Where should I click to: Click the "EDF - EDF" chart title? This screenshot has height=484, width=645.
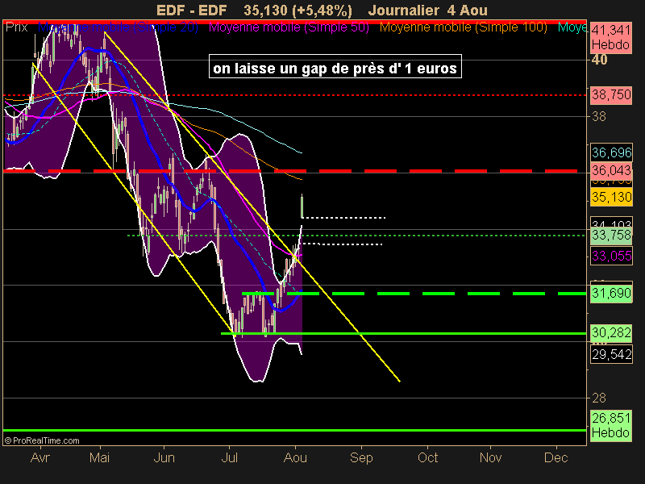click(x=192, y=10)
